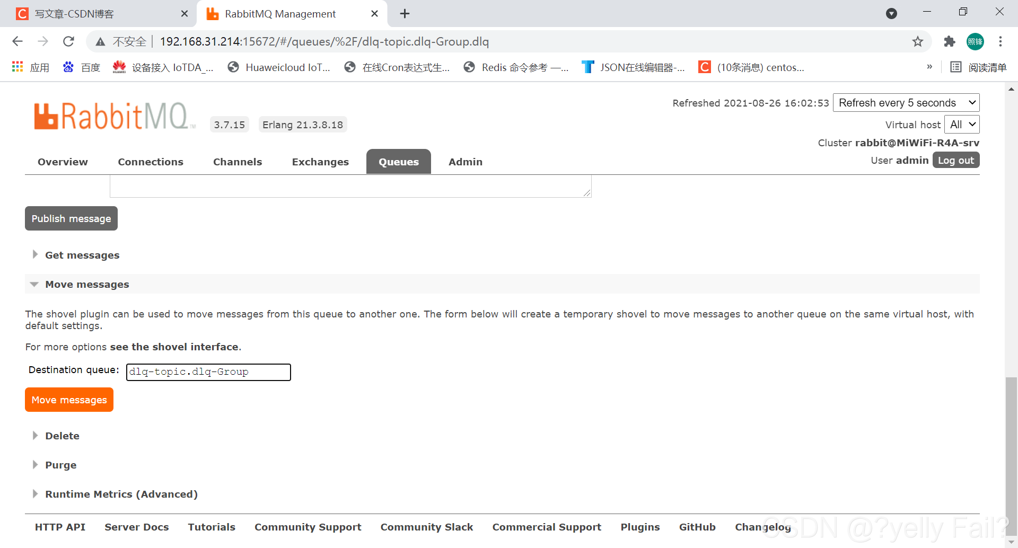Click the Erlang 21.3.8.18 version label
This screenshot has height=548, width=1018.
[x=303, y=125]
